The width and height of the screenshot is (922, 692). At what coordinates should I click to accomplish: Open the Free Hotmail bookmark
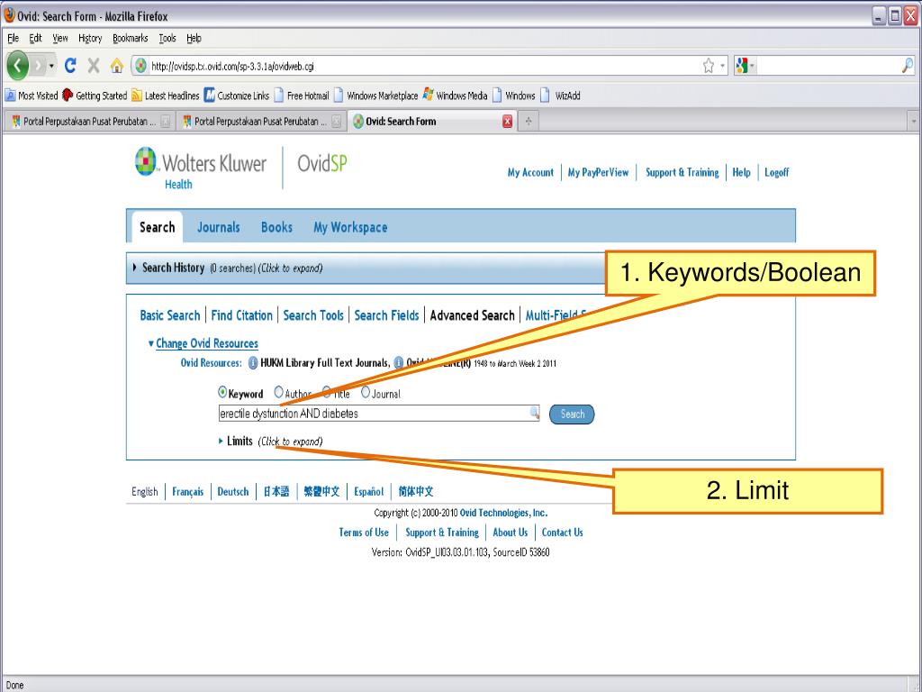302,96
